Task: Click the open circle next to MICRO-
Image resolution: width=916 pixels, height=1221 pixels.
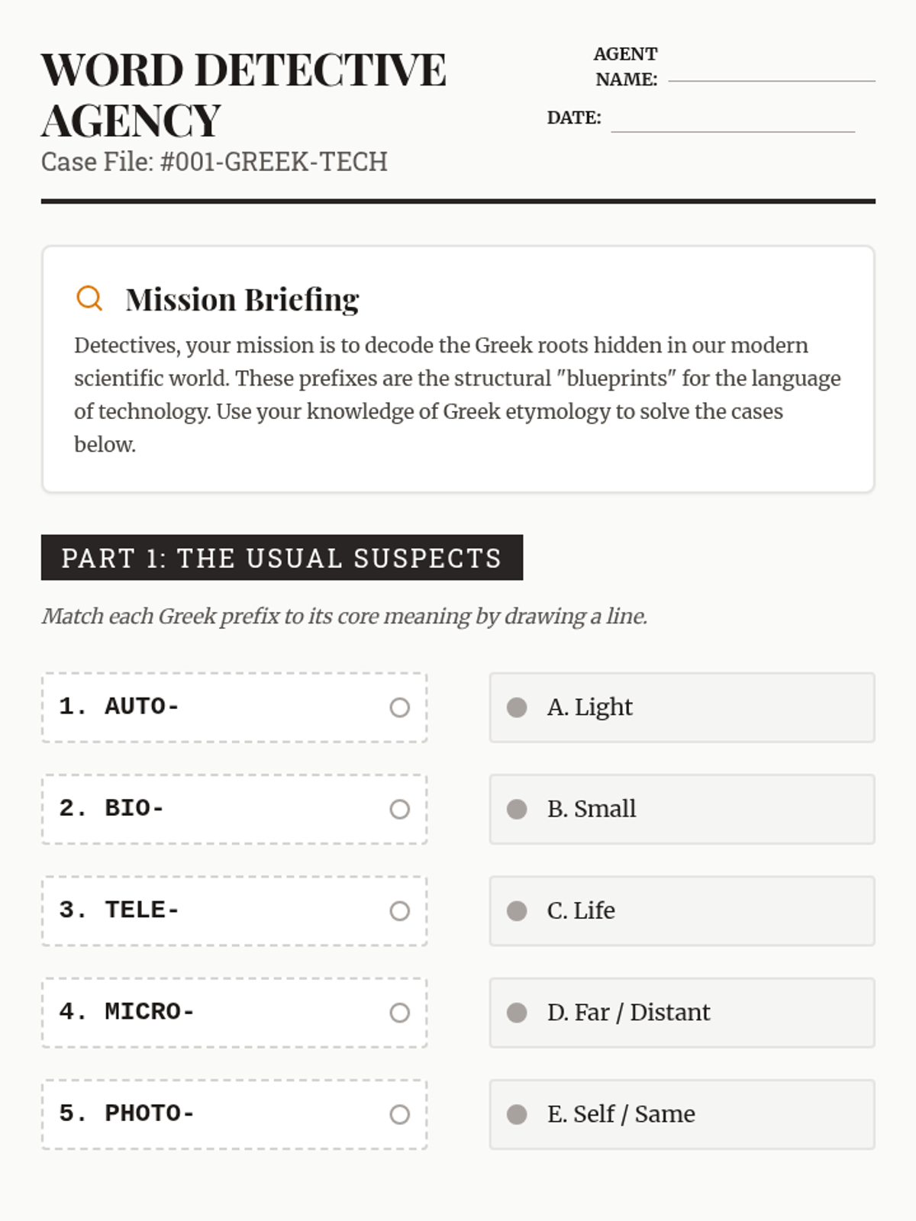Action: click(x=399, y=1013)
